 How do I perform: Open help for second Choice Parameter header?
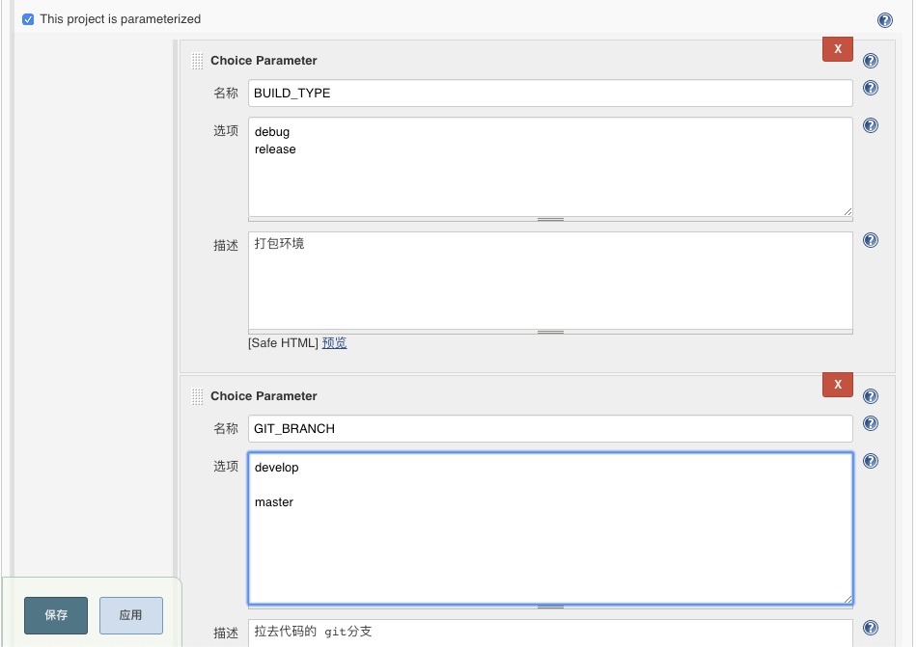tap(871, 396)
